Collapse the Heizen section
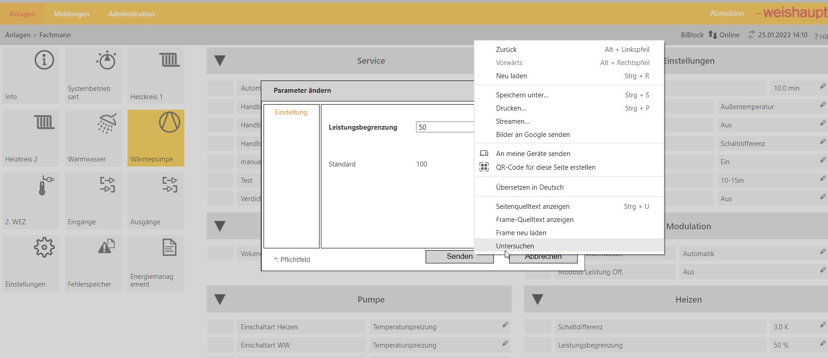This screenshot has width=828, height=358. pyautogui.click(x=538, y=300)
